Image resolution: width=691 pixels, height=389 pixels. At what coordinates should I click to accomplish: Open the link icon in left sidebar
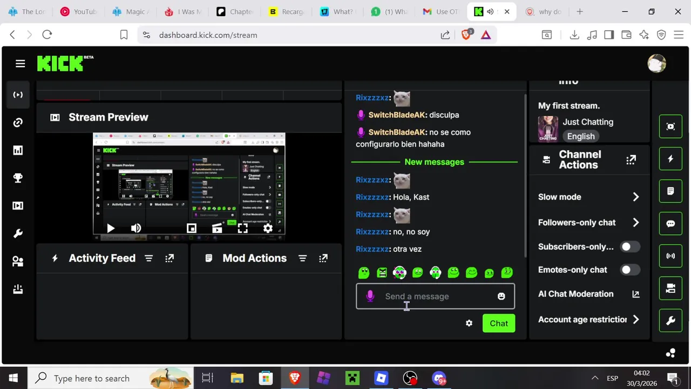18,123
